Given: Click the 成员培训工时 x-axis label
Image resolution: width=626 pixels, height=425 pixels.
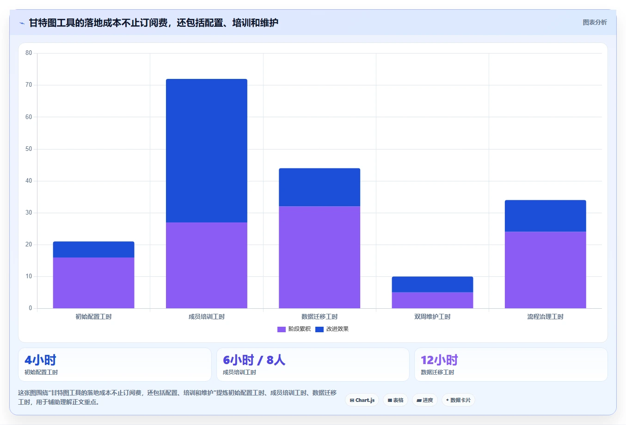Looking at the screenshot, I should (207, 317).
